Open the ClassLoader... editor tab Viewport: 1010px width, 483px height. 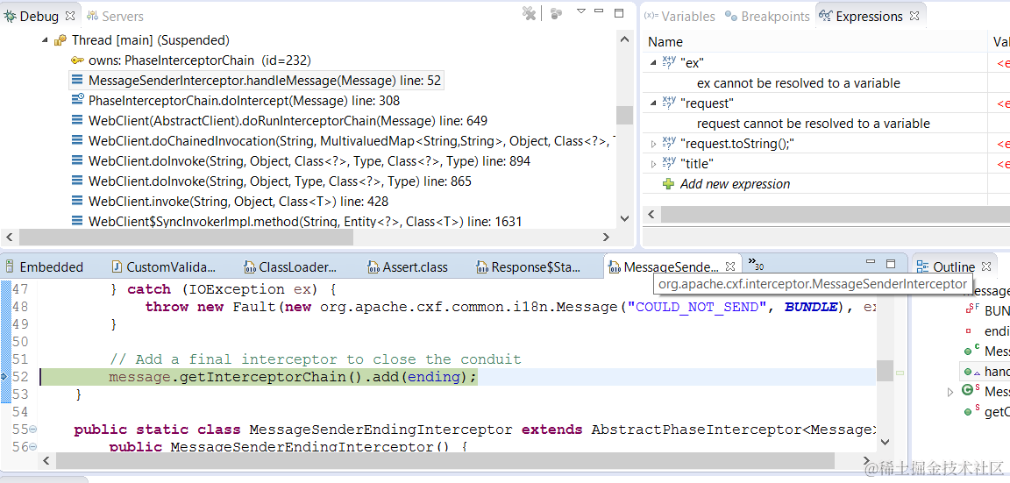point(290,266)
